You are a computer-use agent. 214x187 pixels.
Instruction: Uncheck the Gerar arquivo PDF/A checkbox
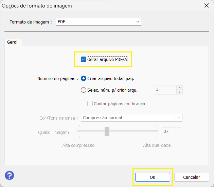coord(84,59)
